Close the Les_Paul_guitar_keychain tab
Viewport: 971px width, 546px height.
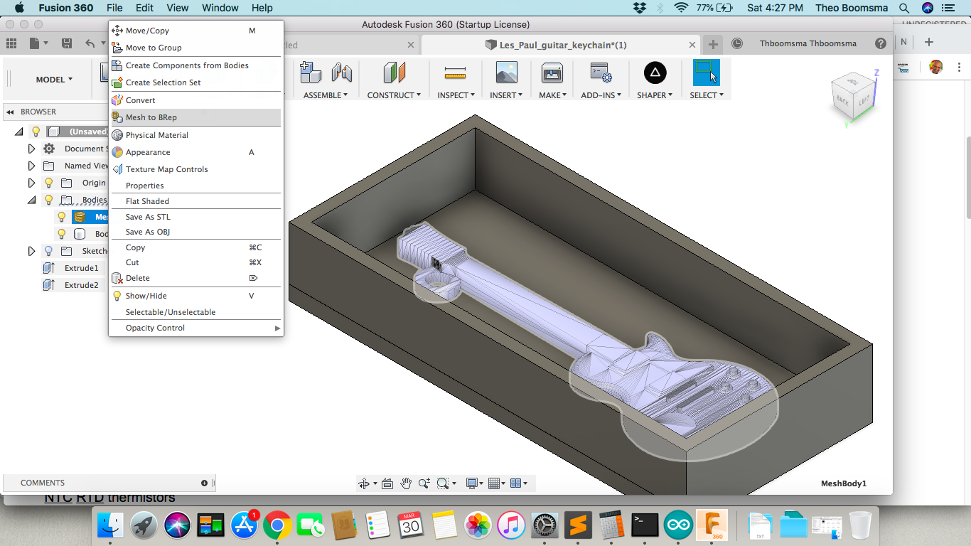click(x=693, y=45)
